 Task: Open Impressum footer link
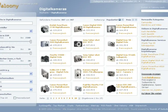141,106
